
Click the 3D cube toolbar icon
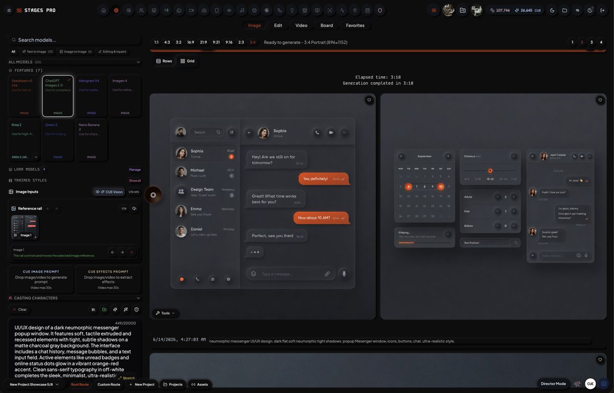254,10
